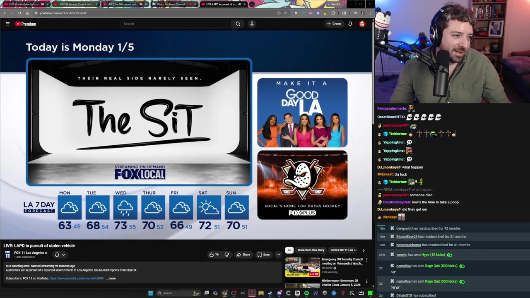Open a new browser tab

click(252, 4)
